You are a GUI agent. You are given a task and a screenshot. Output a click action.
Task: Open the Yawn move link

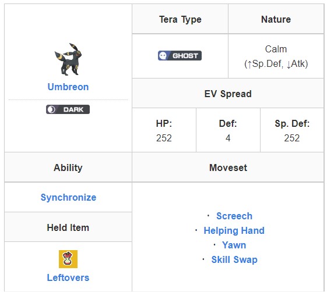click(x=234, y=245)
